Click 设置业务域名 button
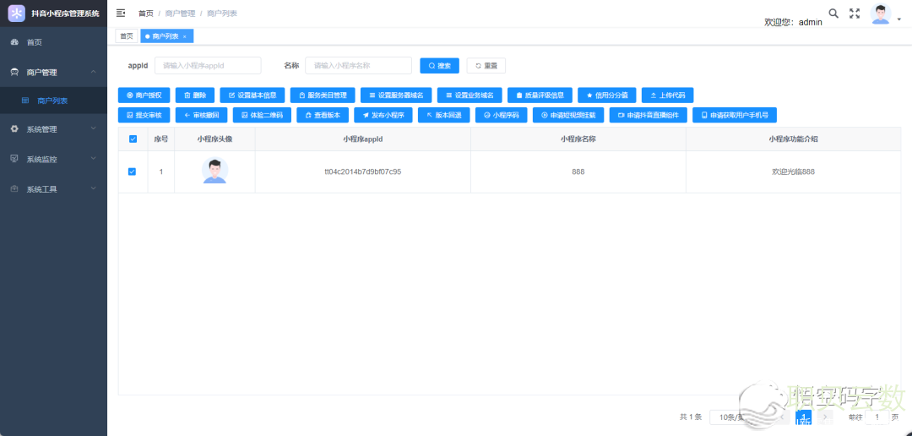Image resolution: width=912 pixels, height=436 pixels. 470,95
